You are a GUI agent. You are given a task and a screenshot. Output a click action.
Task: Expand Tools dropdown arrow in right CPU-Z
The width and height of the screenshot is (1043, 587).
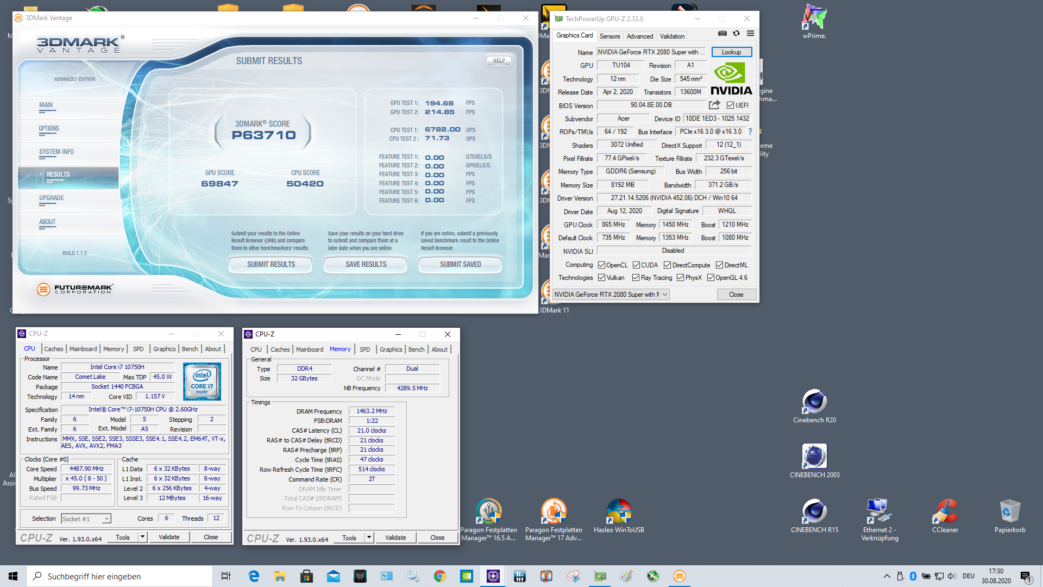click(369, 538)
